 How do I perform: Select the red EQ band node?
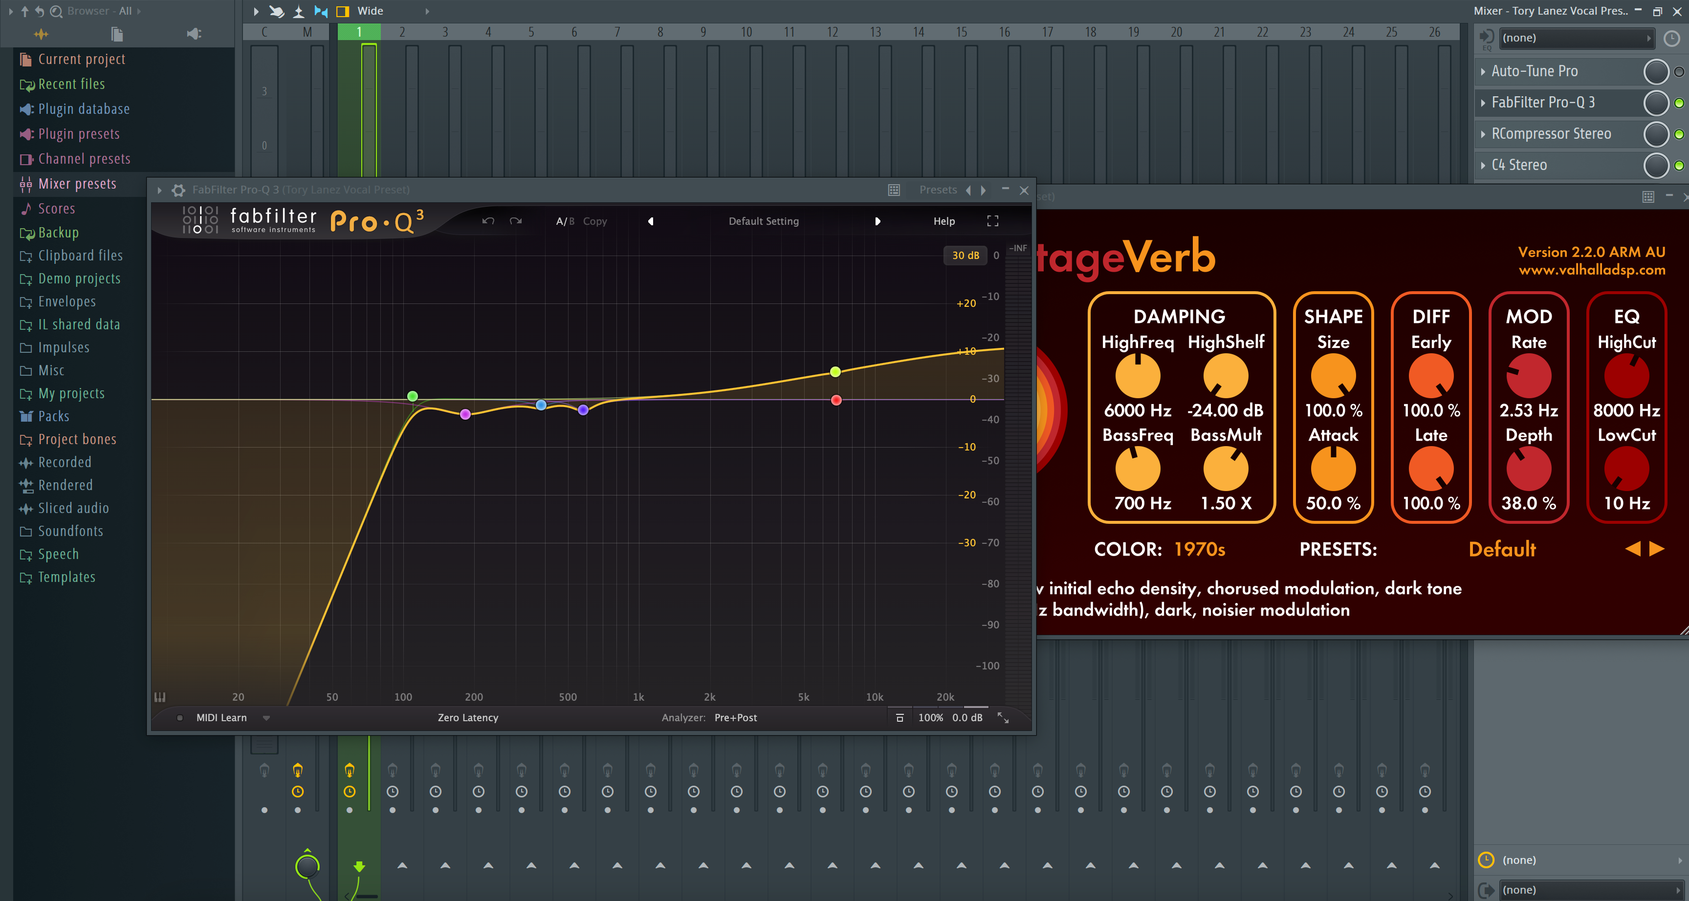pyautogui.click(x=836, y=400)
